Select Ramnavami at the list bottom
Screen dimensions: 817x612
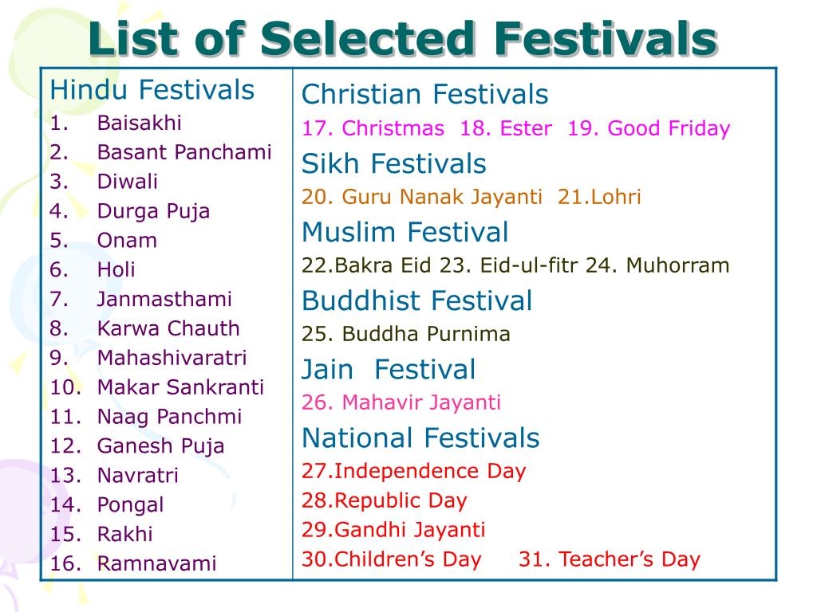click(x=156, y=563)
